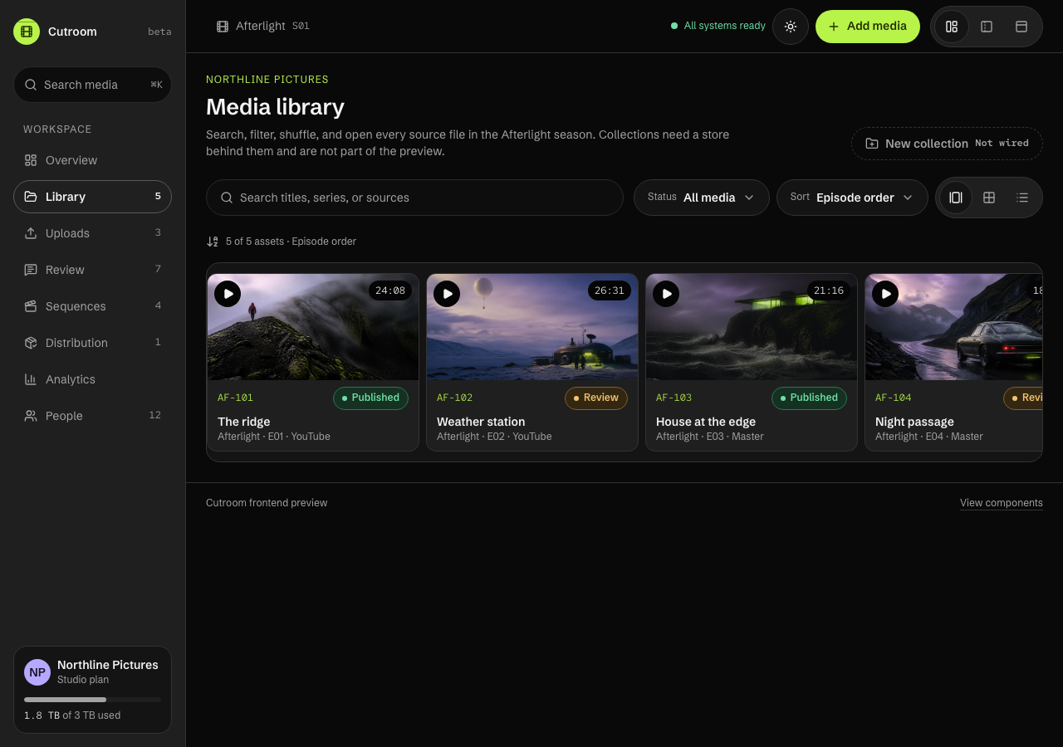Select the filmstrip view toggle
The image size is (1063, 747).
click(956, 198)
